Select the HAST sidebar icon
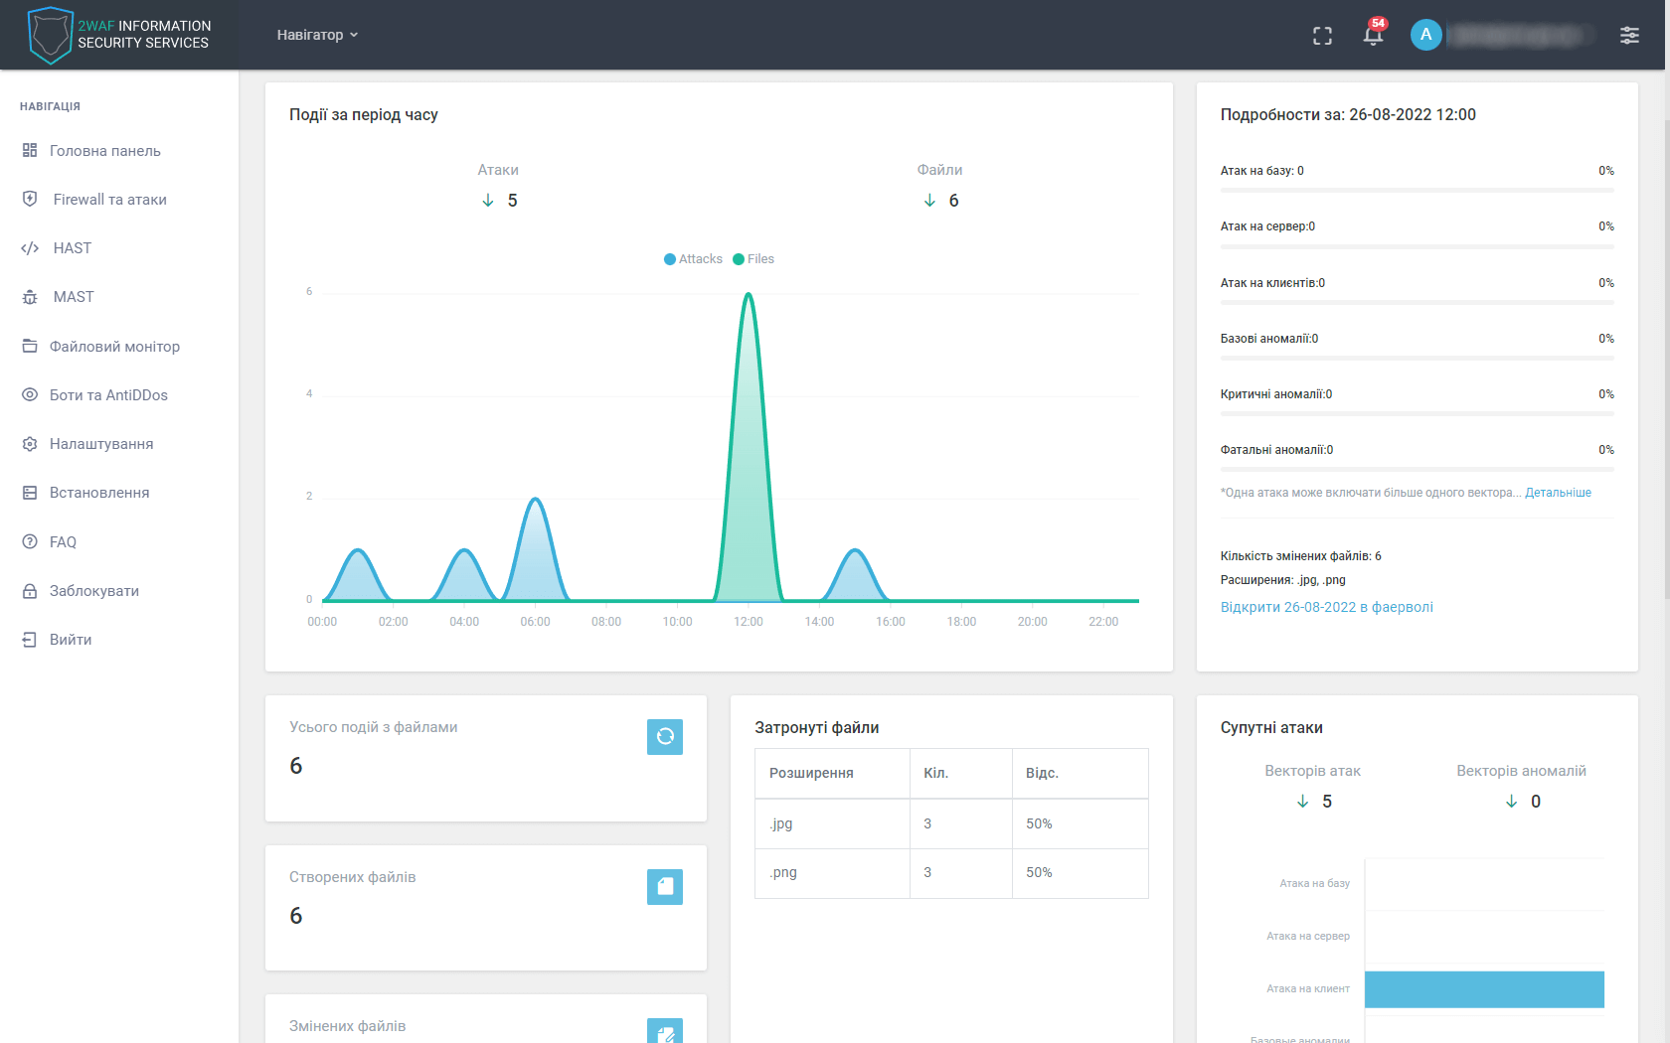Screen dimensions: 1670x1043 pyautogui.click(x=30, y=247)
